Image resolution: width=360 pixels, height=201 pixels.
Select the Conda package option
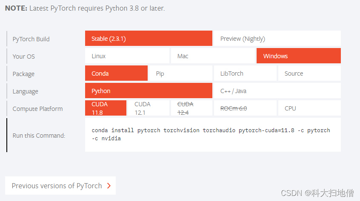[117, 73]
